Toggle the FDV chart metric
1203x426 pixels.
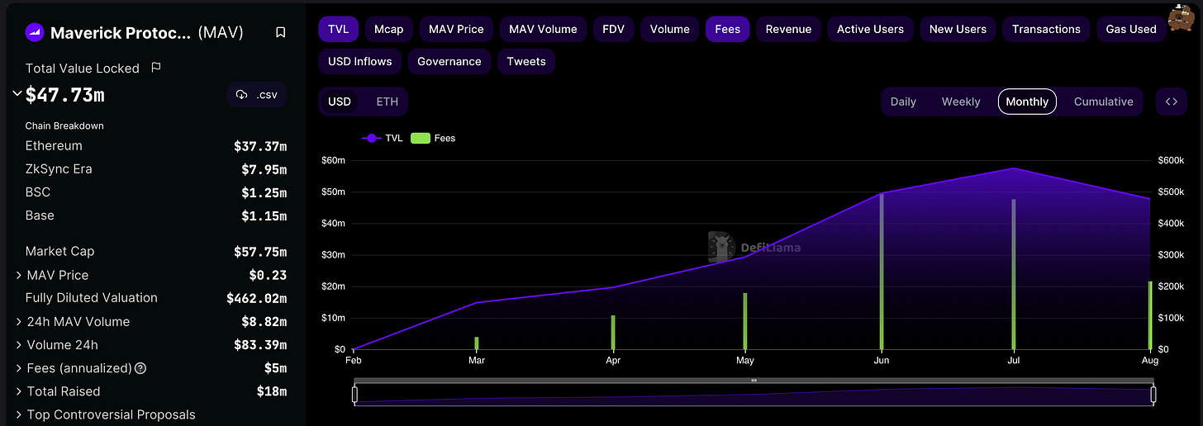613,29
